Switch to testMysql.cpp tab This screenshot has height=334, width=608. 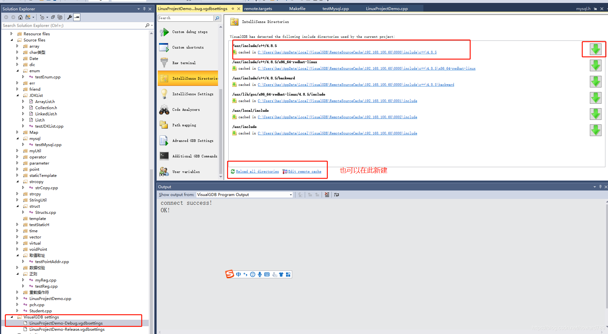pos(336,9)
